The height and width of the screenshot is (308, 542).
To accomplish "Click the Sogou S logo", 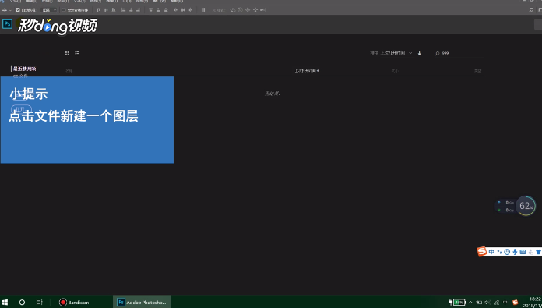I will point(482,251).
